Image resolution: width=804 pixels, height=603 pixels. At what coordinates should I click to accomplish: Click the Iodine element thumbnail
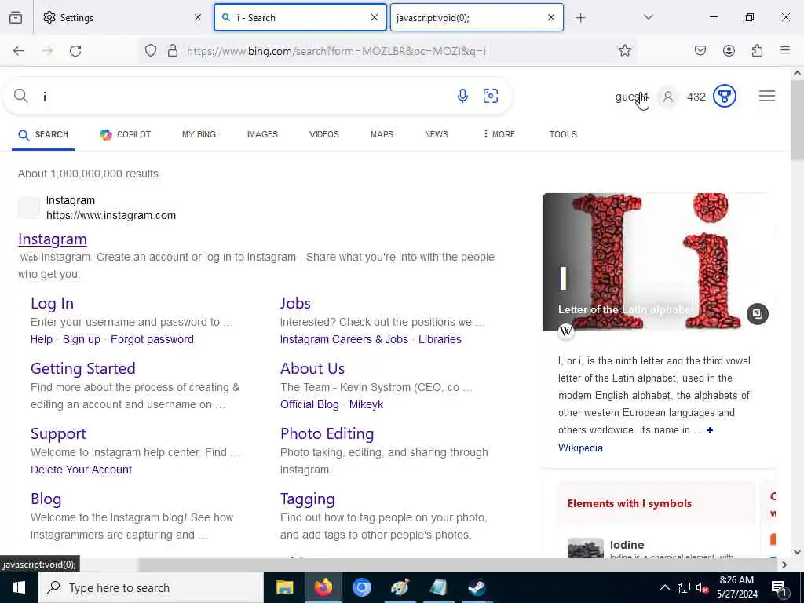[586, 548]
